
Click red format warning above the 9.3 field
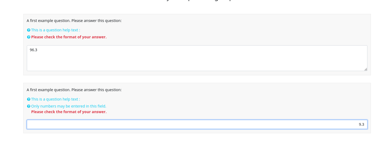[69, 112]
